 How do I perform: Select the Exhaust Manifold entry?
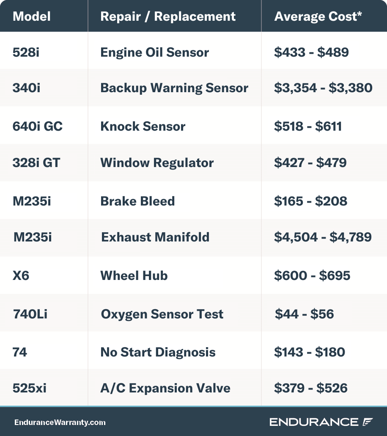[155, 237]
